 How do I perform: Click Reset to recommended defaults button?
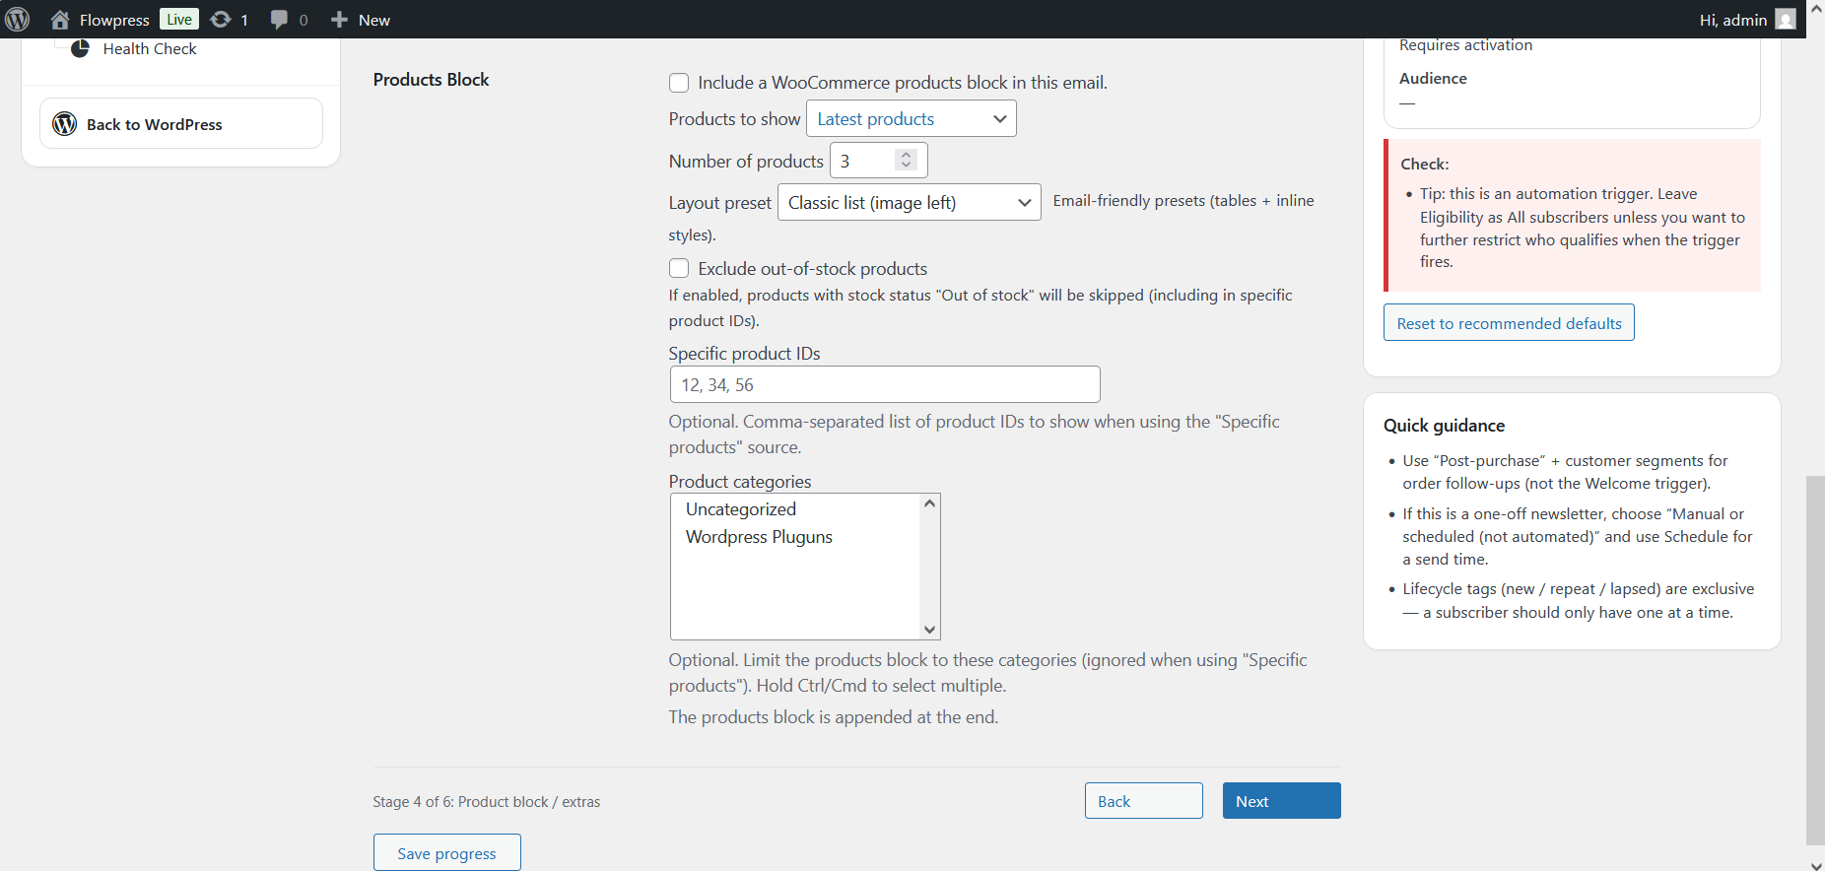pyautogui.click(x=1509, y=323)
